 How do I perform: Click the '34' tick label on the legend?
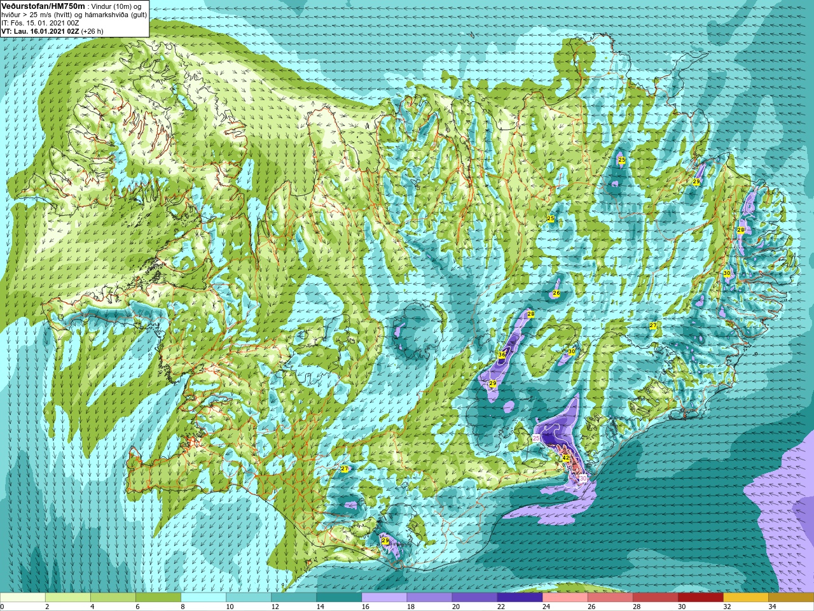tap(771, 607)
